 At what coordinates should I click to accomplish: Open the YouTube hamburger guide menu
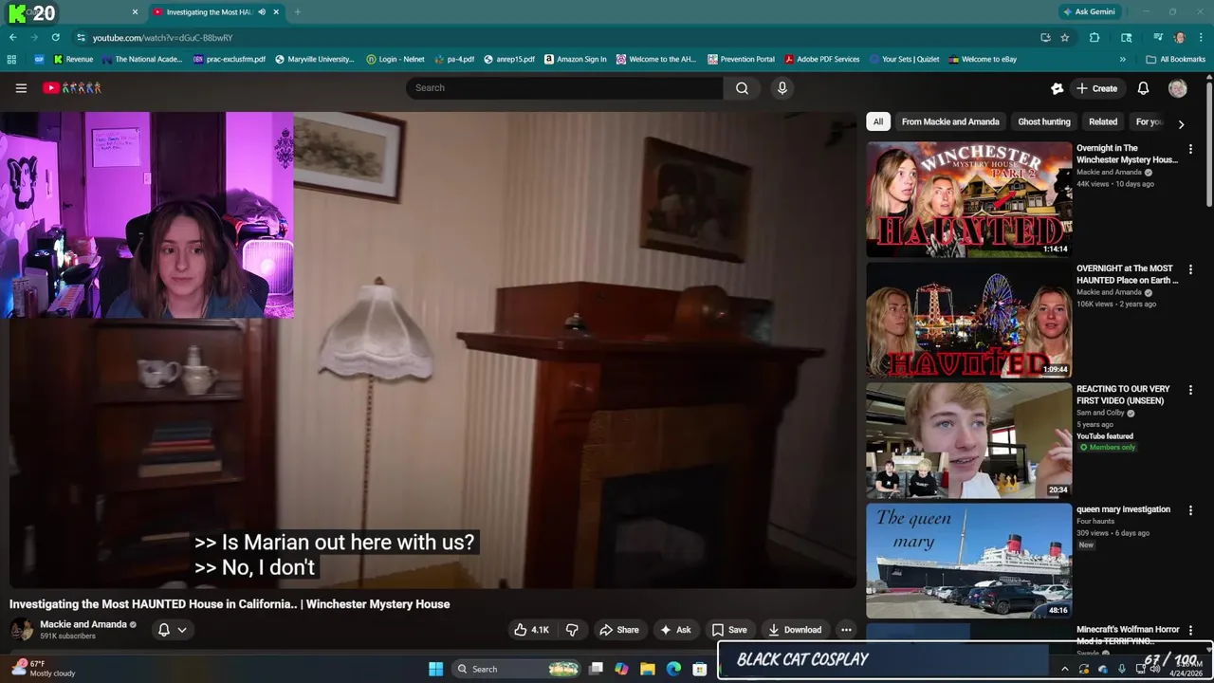21,88
